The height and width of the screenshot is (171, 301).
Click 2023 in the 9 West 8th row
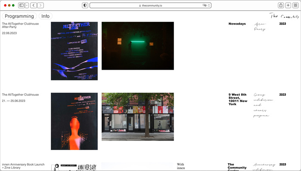pyautogui.click(x=282, y=95)
